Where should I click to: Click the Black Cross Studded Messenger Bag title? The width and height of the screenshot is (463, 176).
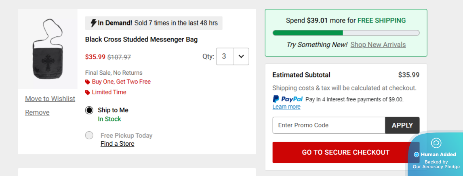click(x=141, y=40)
